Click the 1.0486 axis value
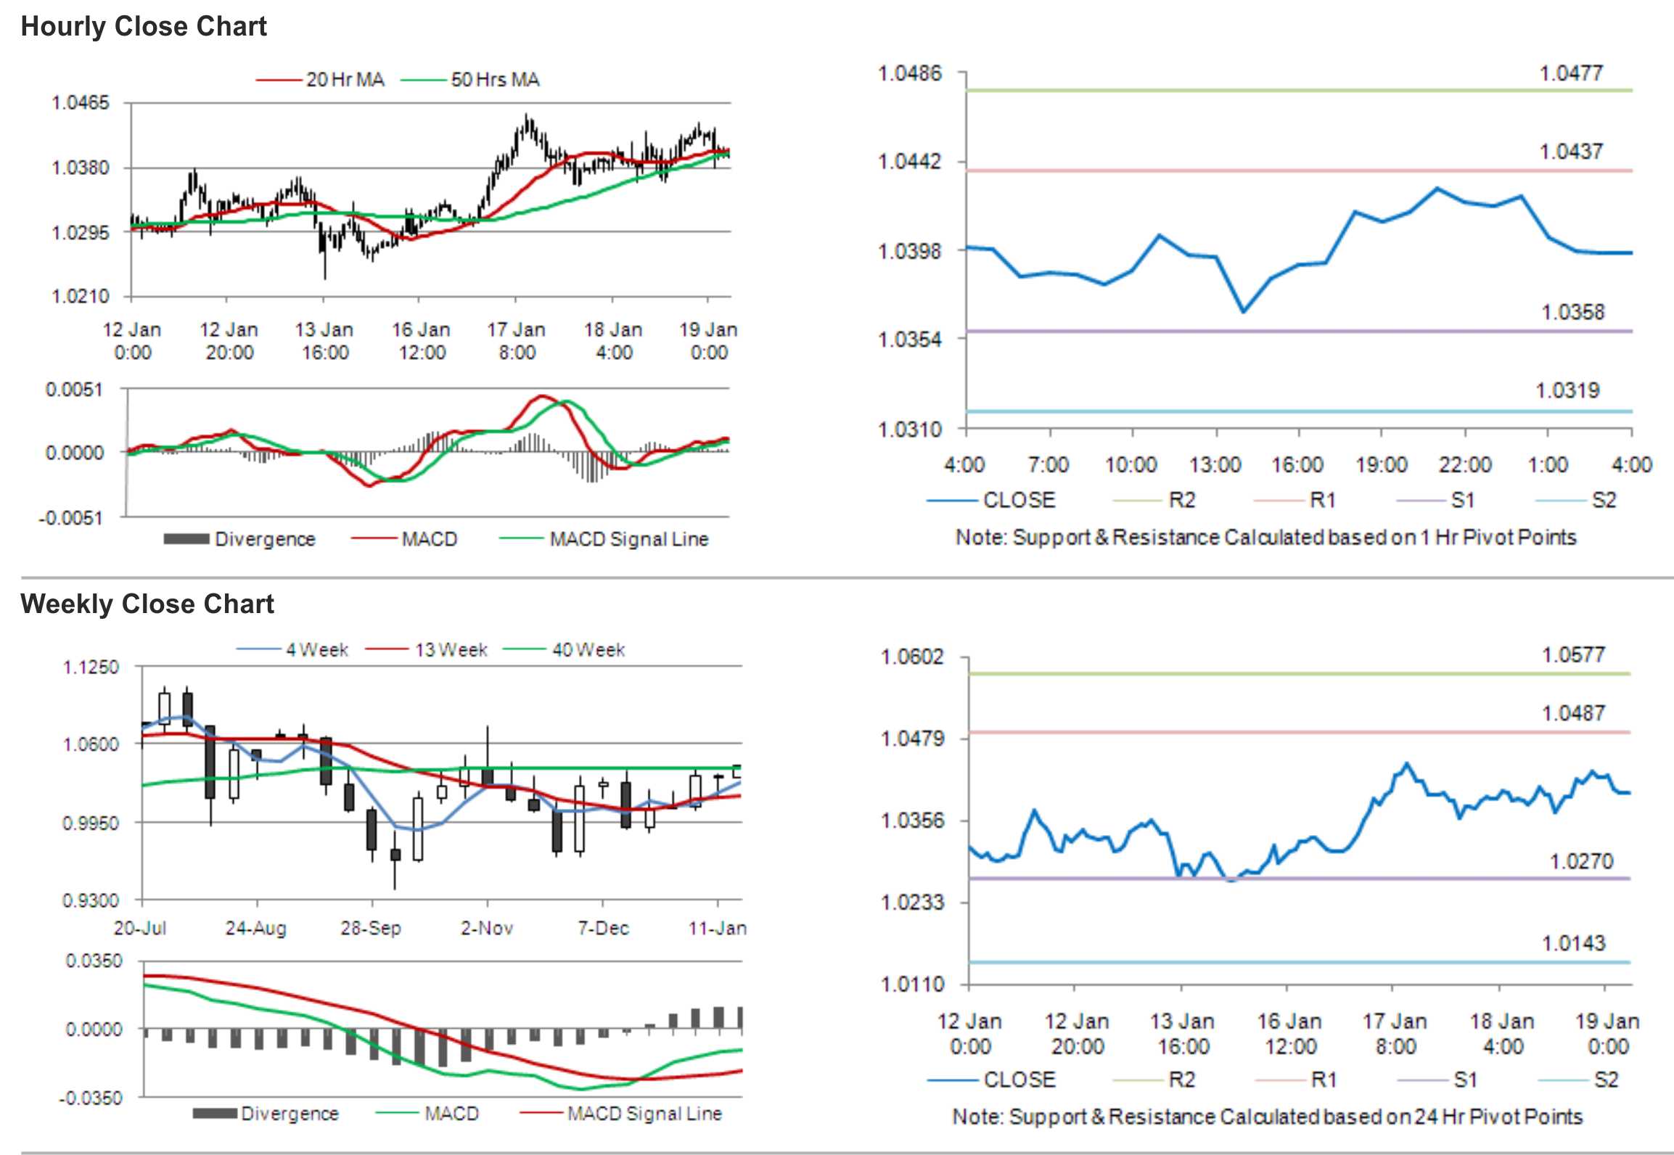The image size is (1674, 1155). pyautogui.click(x=909, y=73)
